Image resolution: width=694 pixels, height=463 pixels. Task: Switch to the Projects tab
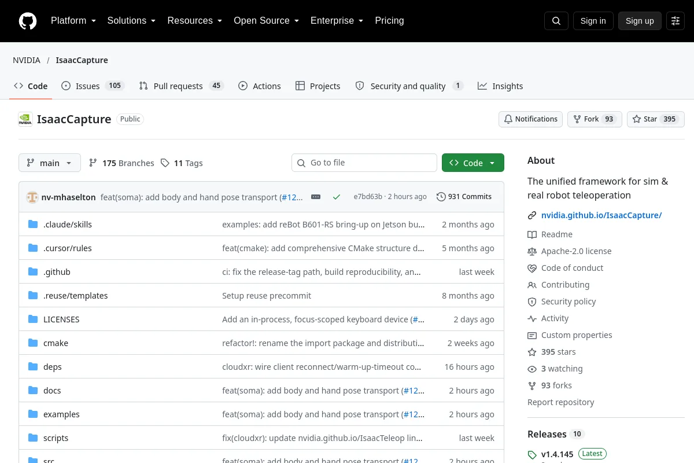(x=318, y=86)
